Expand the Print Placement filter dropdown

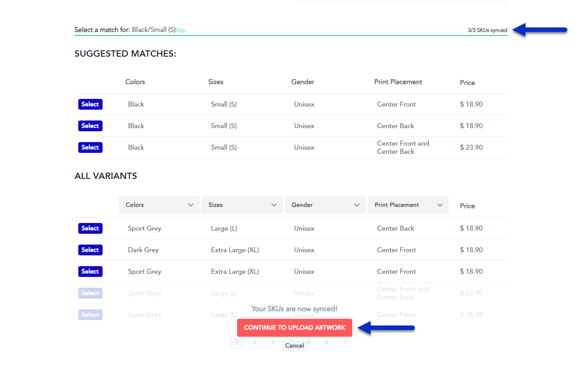coord(408,205)
